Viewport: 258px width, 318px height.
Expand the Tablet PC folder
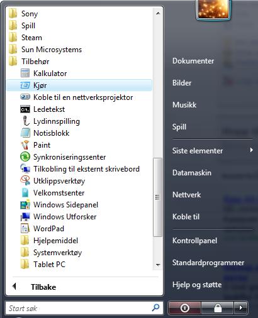coord(80,265)
